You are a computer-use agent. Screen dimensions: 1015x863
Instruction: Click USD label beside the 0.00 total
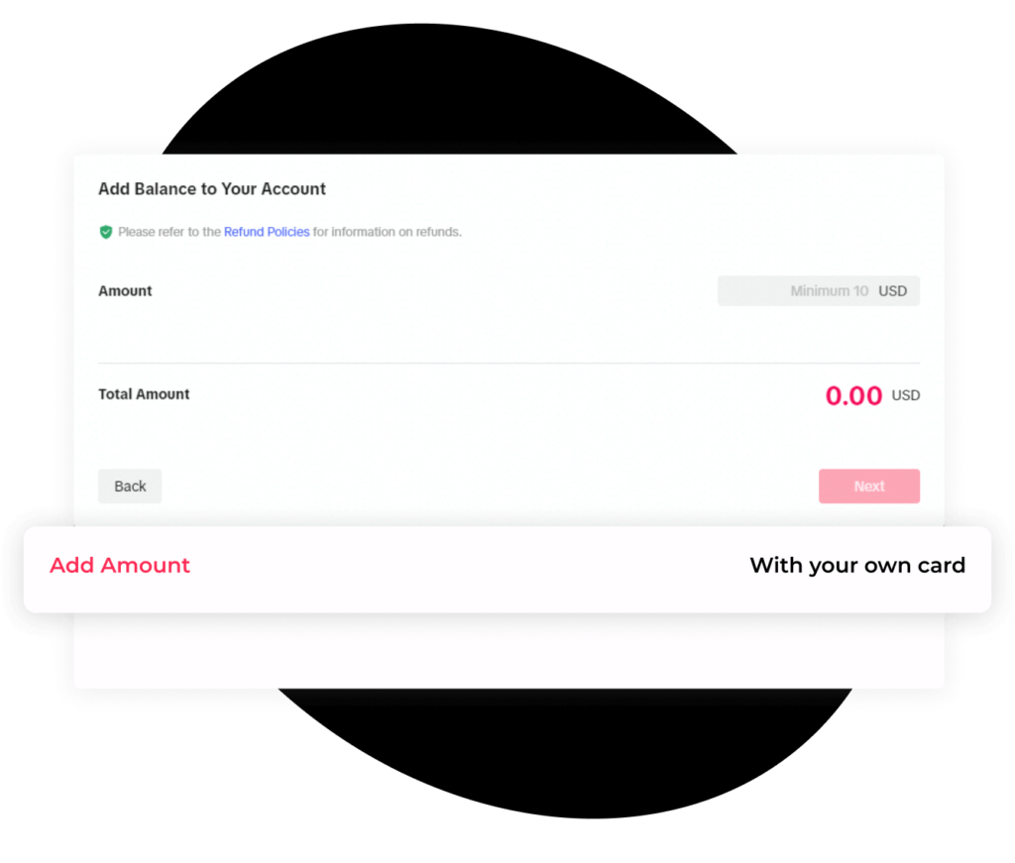[x=906, y=395]
